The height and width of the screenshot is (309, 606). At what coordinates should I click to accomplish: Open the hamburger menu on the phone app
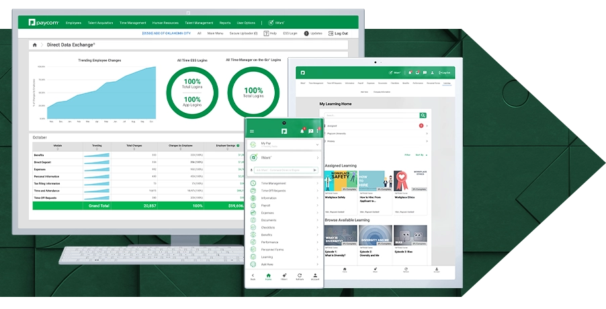252,131
